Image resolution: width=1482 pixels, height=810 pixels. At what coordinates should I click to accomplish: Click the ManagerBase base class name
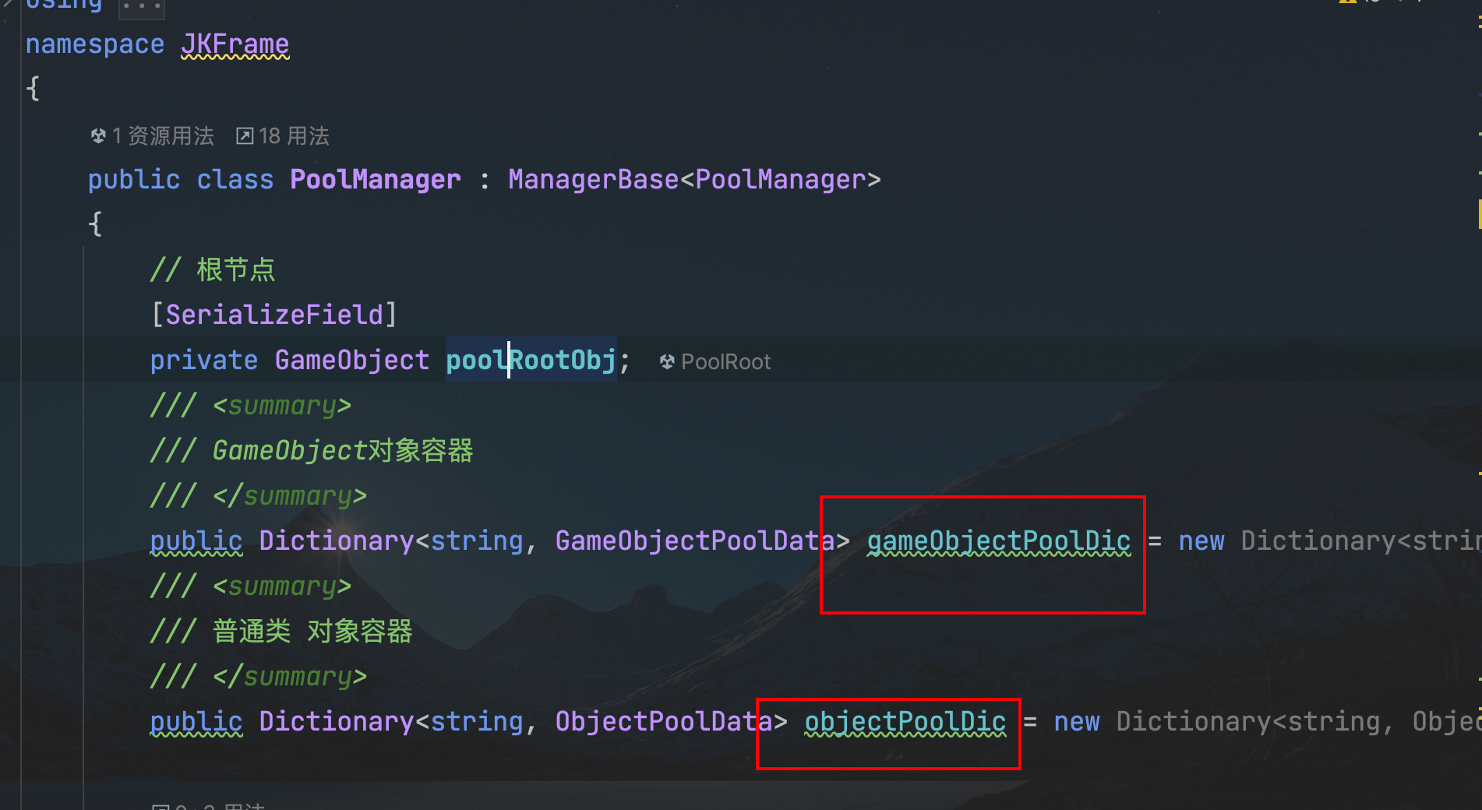pyautogui.click(x=593, y=180)
